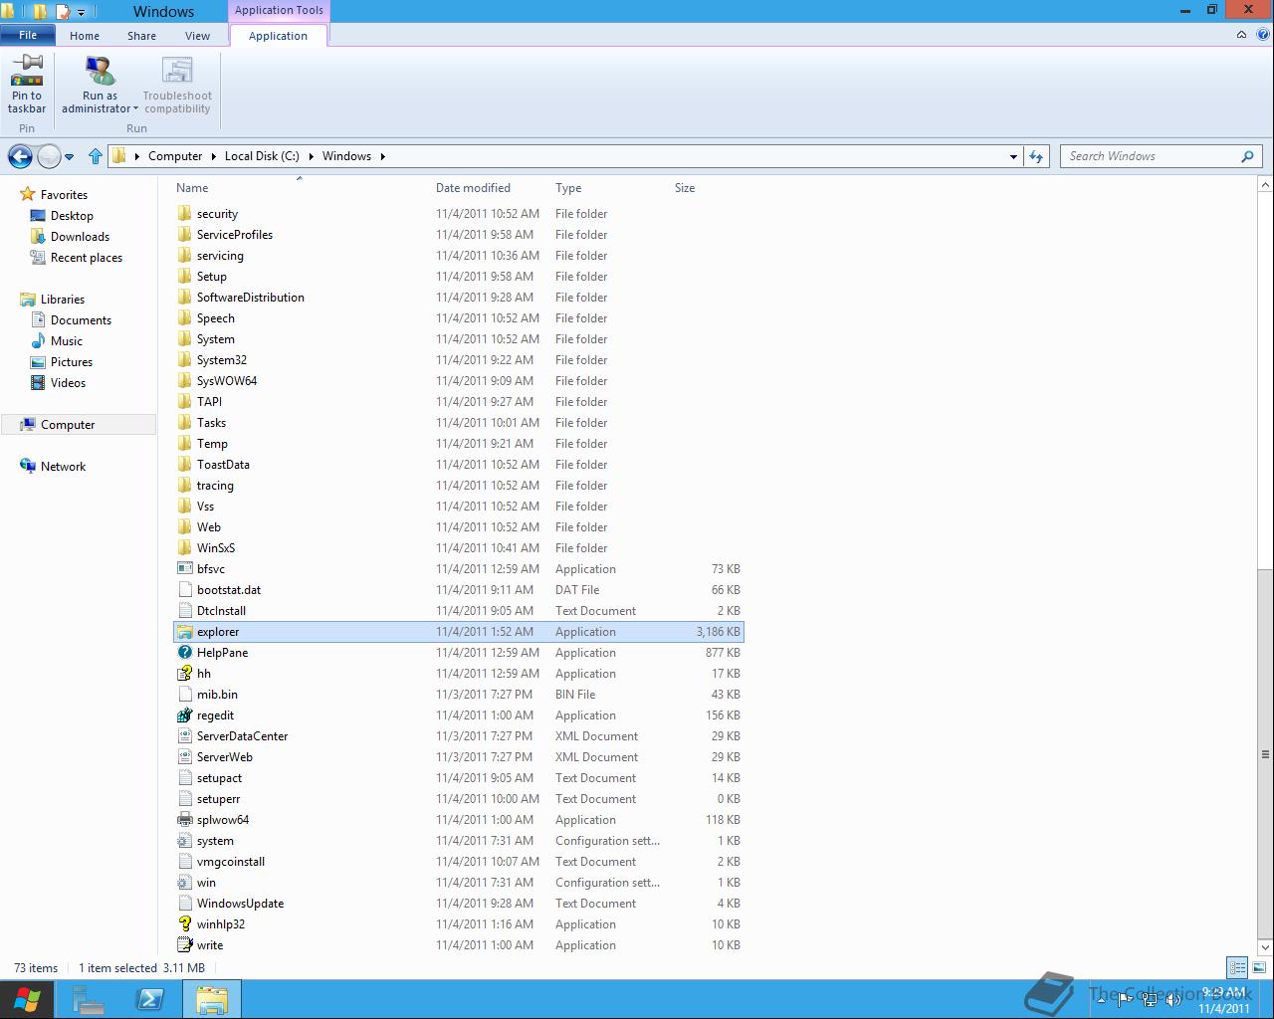
Task: Sort by Date modified column
Action: click(473, 188)
